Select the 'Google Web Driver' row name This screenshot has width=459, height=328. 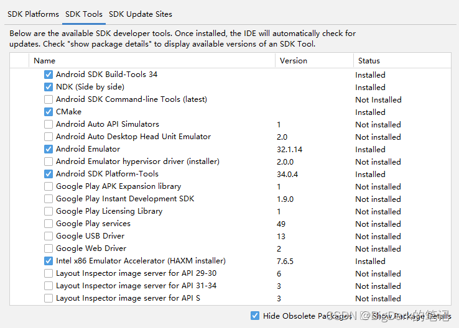pyautogui.click(x=91, y=248)
